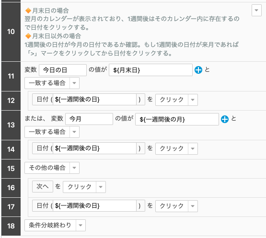Click the 日付 element label in step 14
Viewport: 266px width, 238px height.
coord(43,148)
